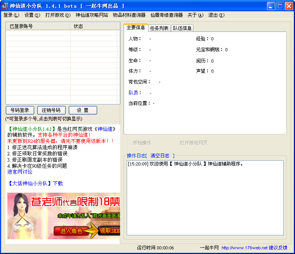Switch to the 任务列表 tab
The height and width of the screenshot is (254, 295).
(159, 28)
